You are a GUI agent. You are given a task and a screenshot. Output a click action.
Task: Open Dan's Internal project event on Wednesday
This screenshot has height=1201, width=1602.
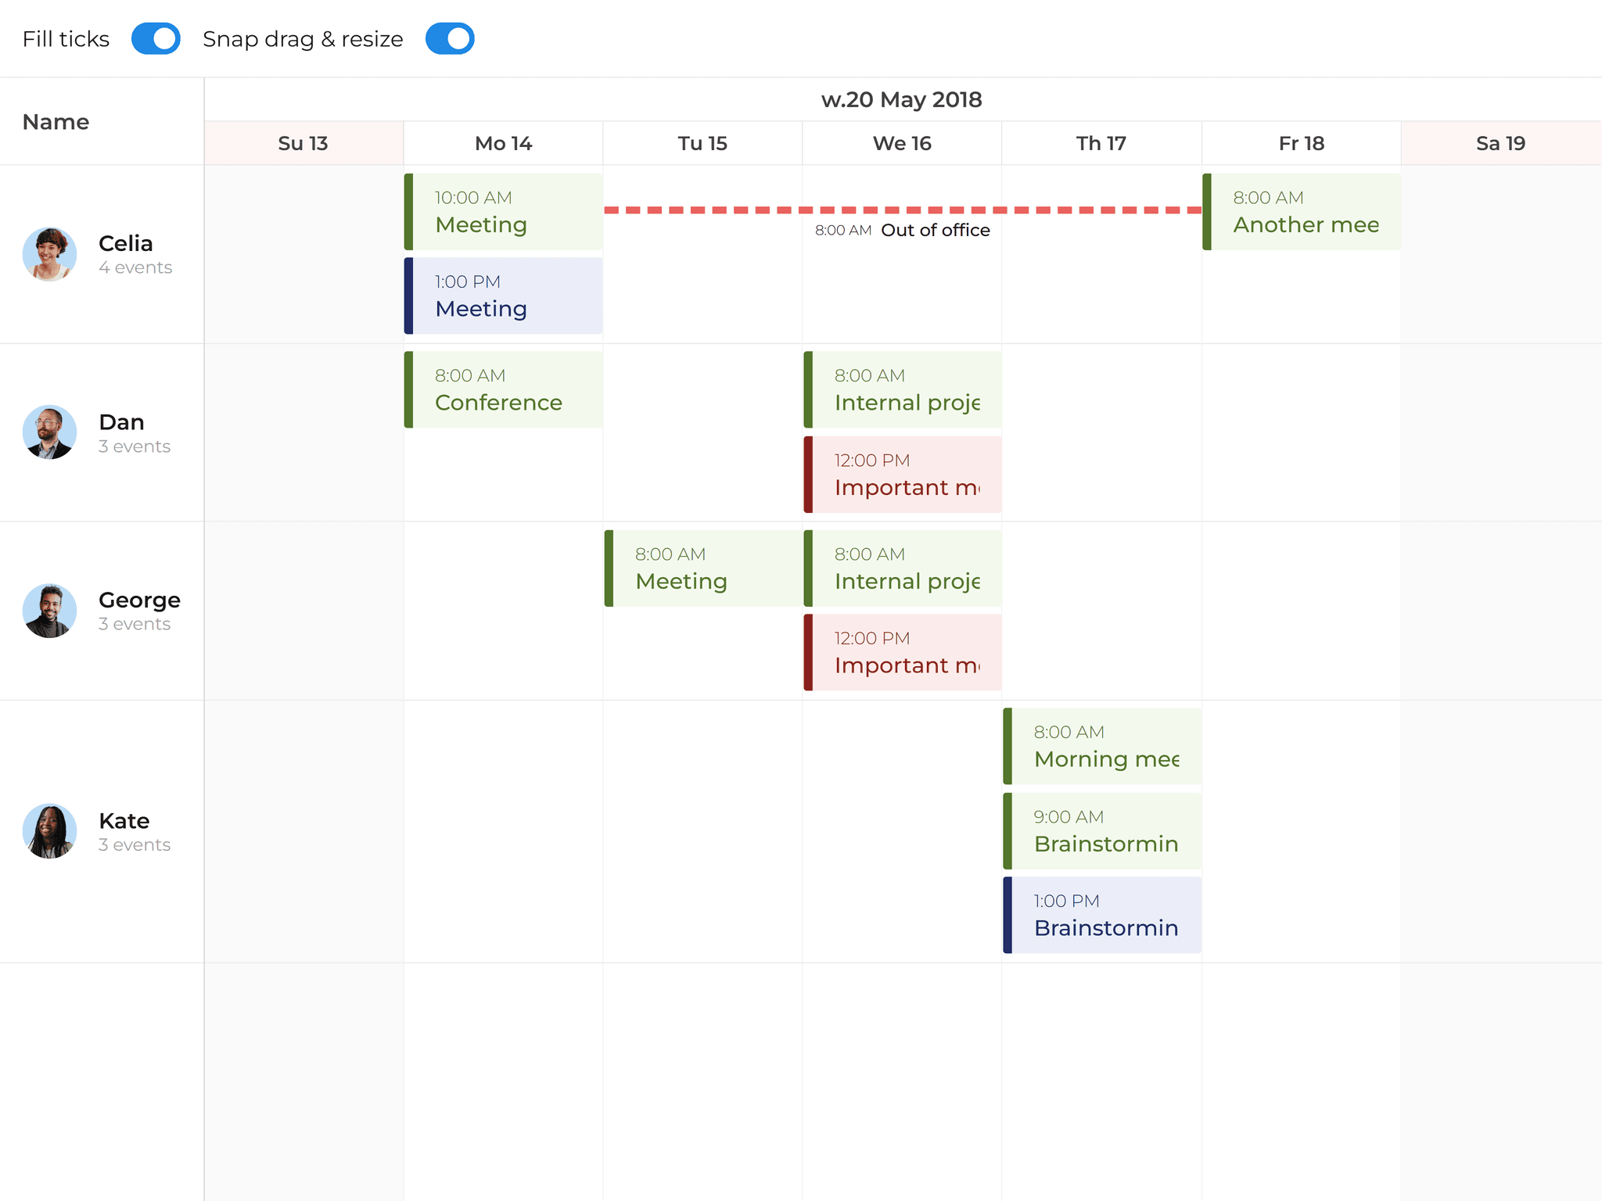pos(903,389)
